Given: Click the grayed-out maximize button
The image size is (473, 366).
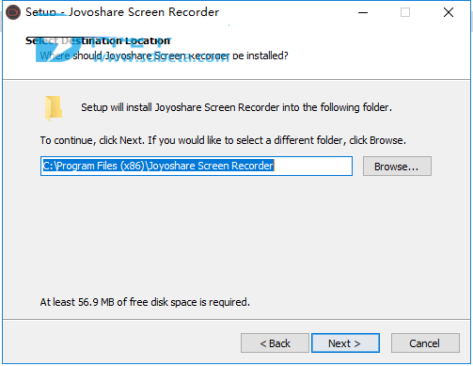Looking at the screenshot, I should coord(405,12).
